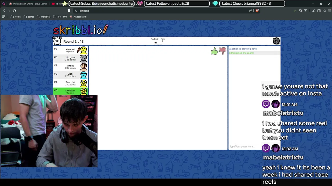Select player Artist in list
The image size is (332, 186).
click(70, 67)
